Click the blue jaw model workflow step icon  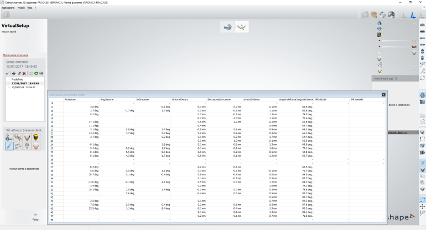pos(226,25)
